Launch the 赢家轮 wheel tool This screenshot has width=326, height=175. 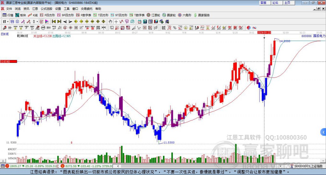[169, 15]
